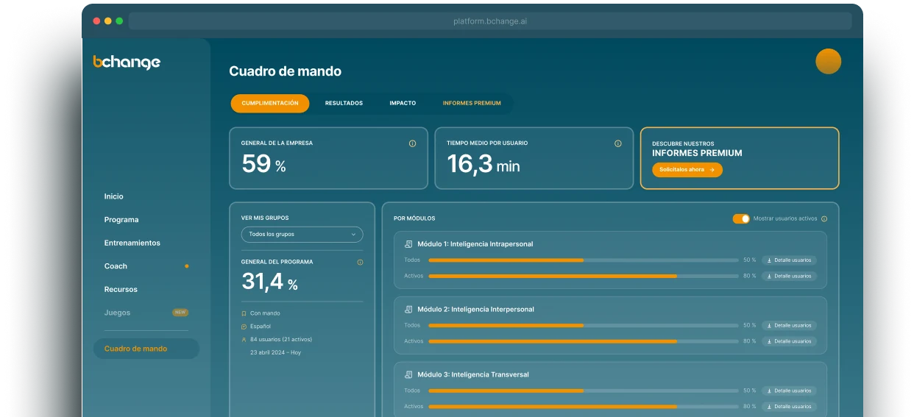The image size is (914, 417).
Task: Click Módulo 1 Activos progress bar
Action: coord(584,276)
